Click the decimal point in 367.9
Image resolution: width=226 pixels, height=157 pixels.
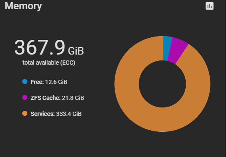point(51,54)
